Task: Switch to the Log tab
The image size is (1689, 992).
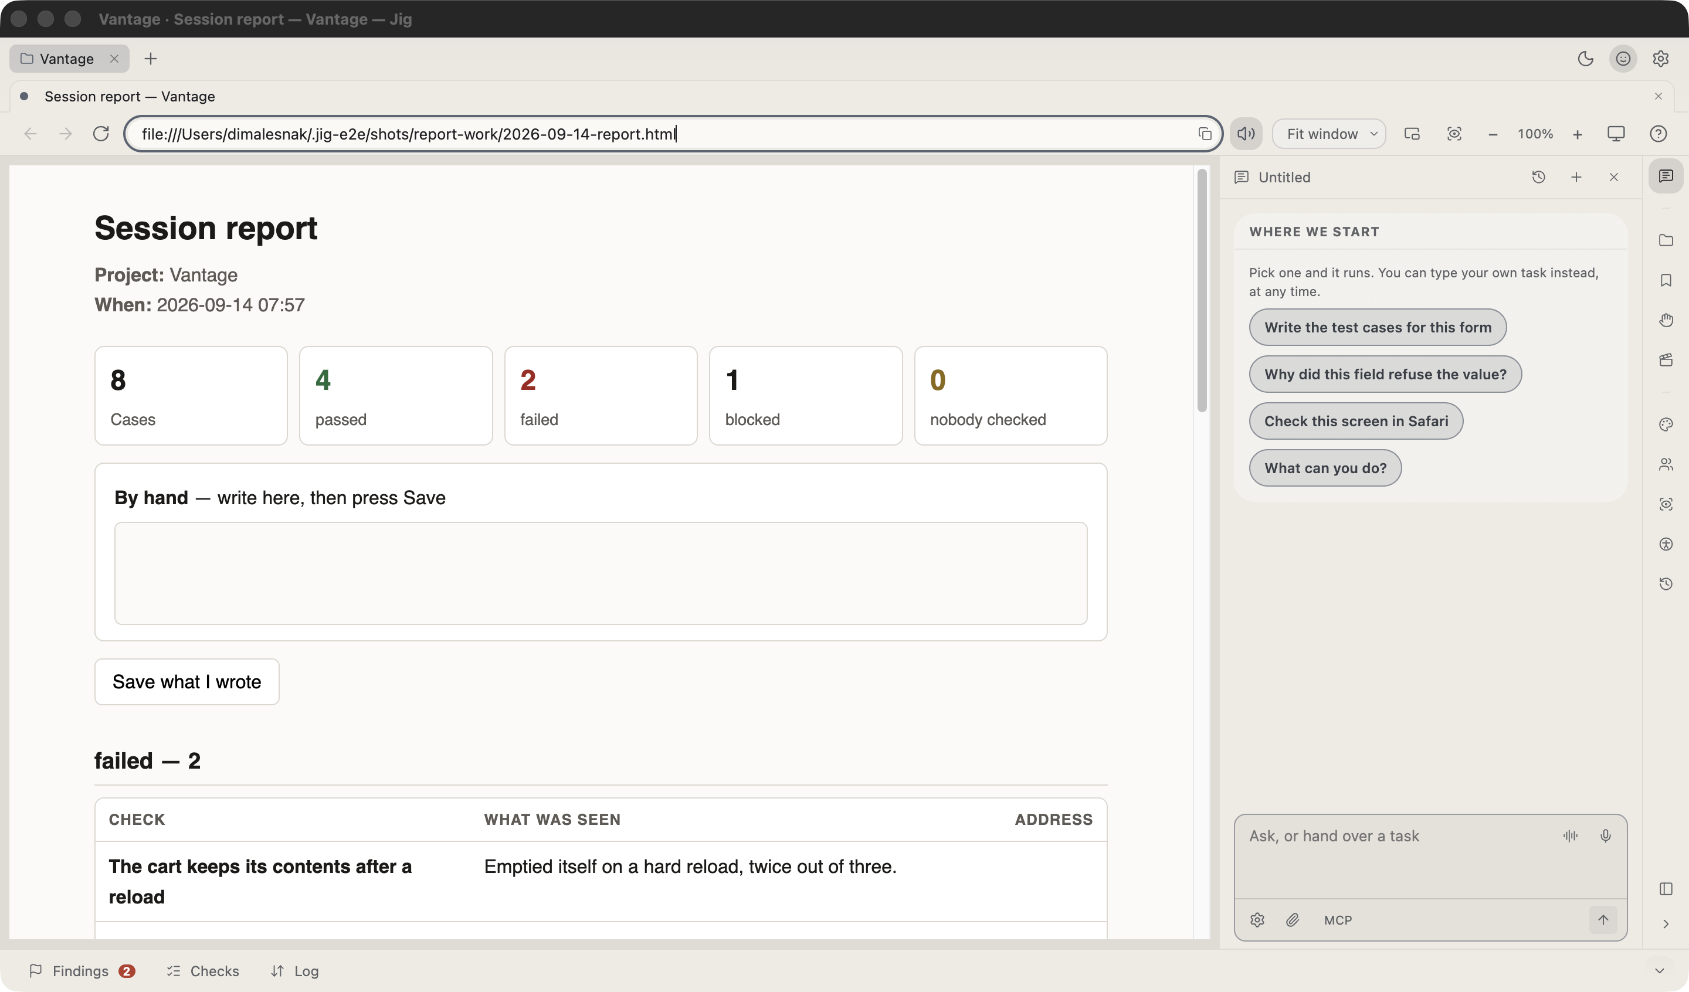Action: pos(294,970)
